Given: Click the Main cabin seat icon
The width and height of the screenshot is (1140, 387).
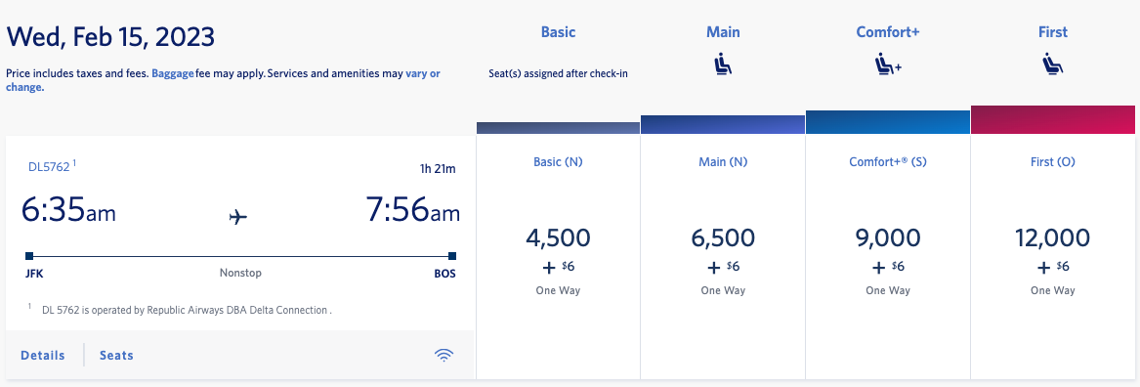Looking at the screenshot, I should 723,64.
